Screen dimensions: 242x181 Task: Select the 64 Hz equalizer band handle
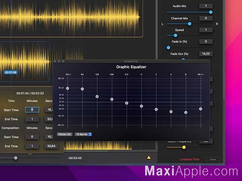(x=82, y=89)
